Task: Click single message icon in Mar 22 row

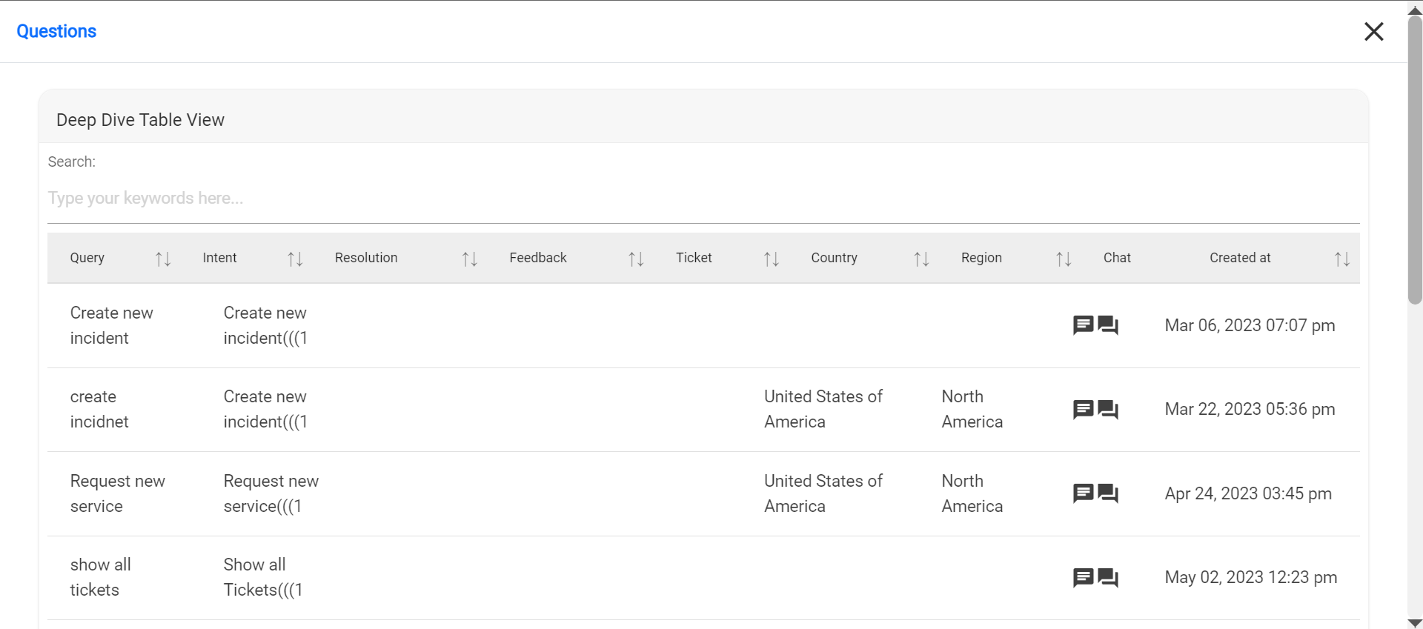Action: (x=1083, y=409)
